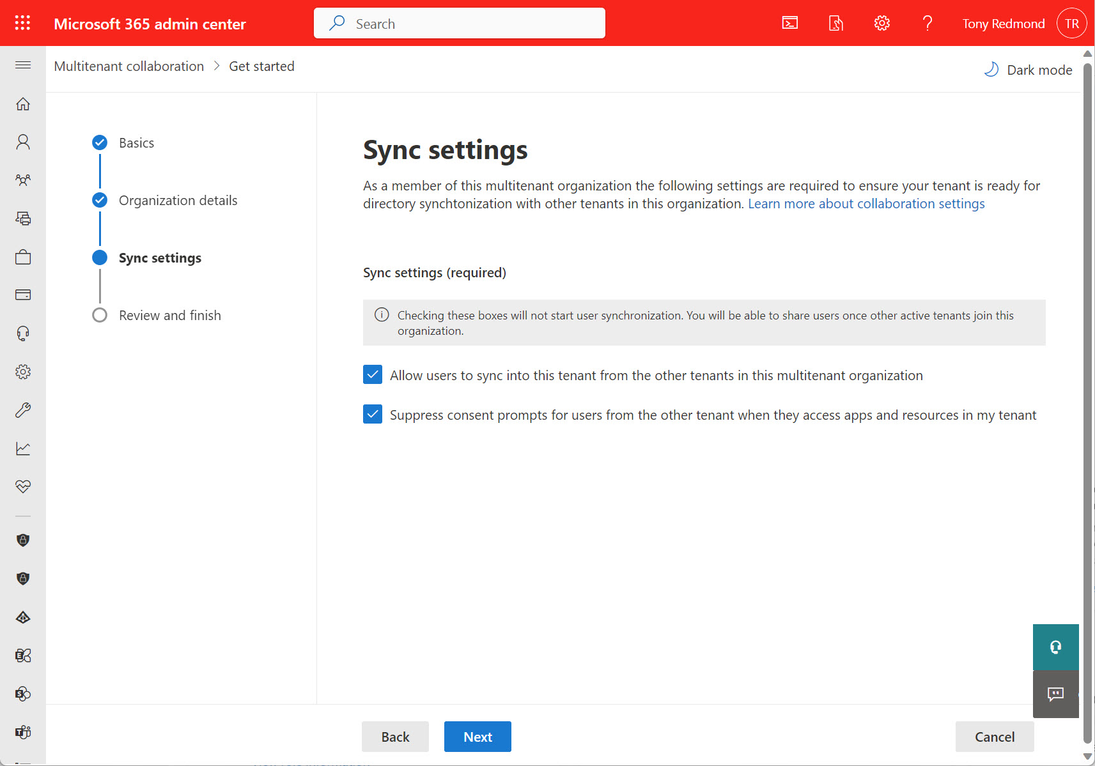Open the Reports chart icon in sidebar
1095x766 pixels.
tap(23, 448)
